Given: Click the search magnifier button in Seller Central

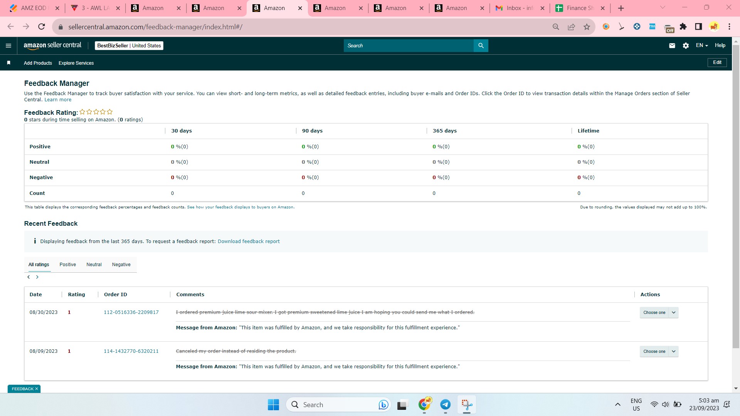Looking at the screenshot, I should tap(481, 45).
